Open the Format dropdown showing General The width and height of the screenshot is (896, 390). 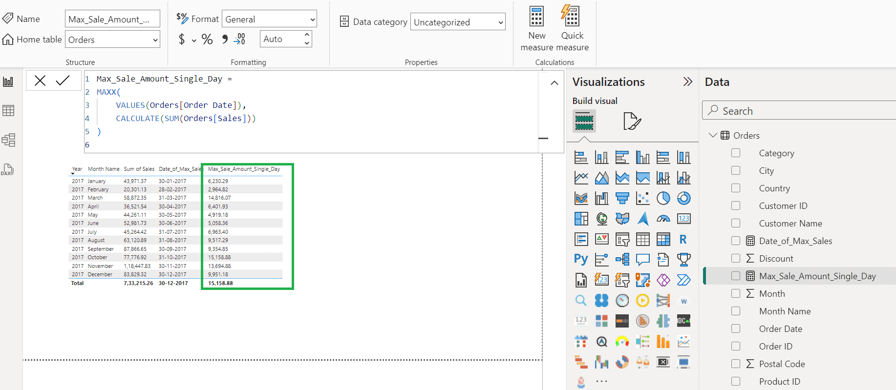269,20
